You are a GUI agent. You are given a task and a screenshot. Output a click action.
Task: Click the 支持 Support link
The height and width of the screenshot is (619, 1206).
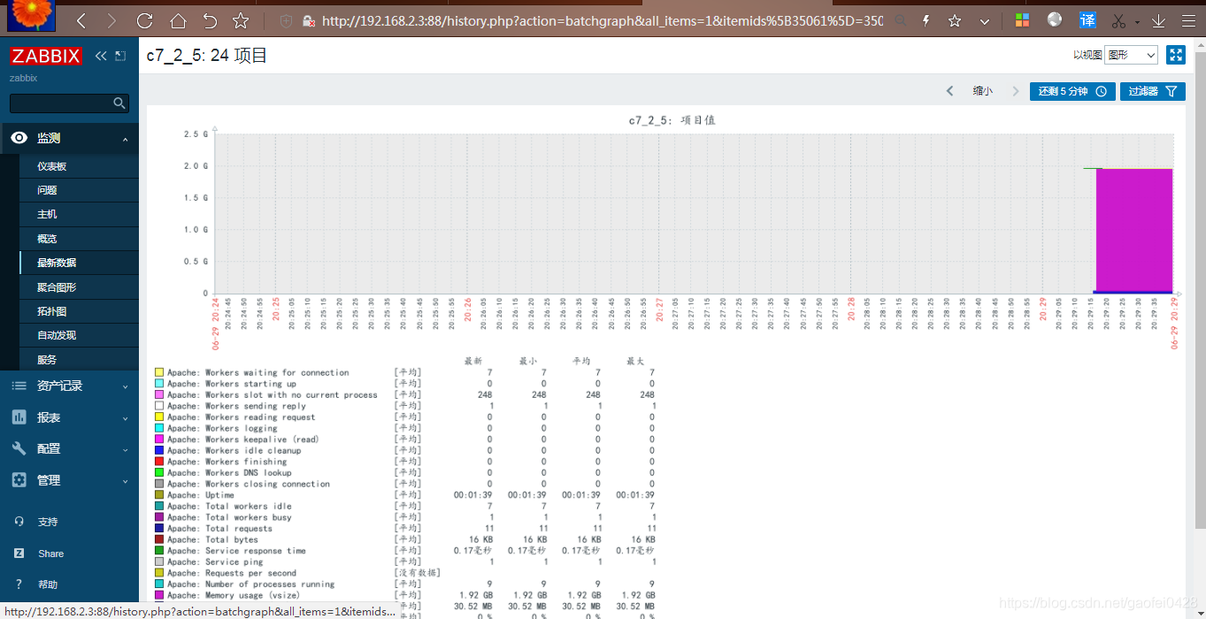click(x=48, y=522)
